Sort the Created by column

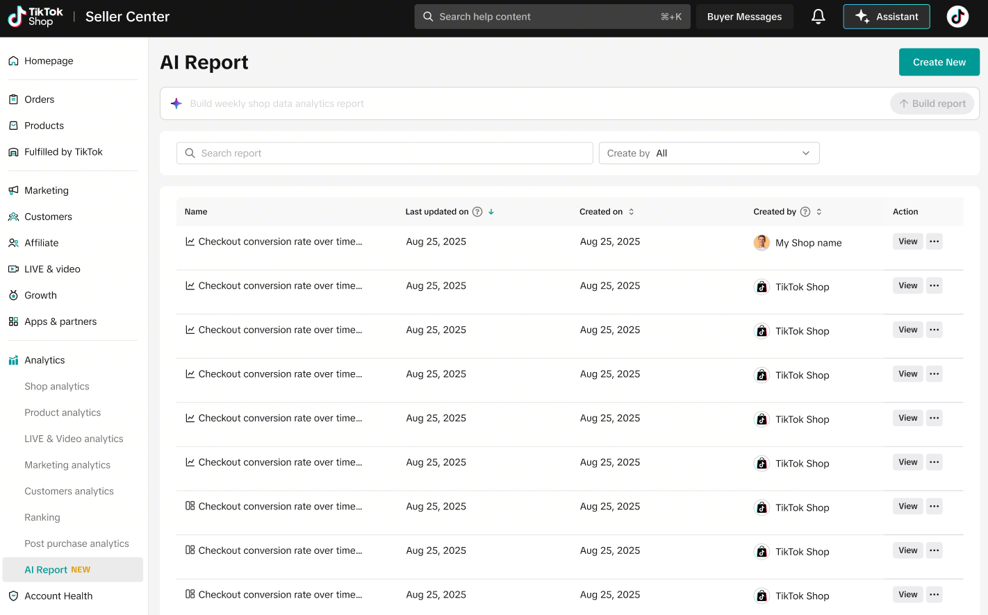point(819,212)
